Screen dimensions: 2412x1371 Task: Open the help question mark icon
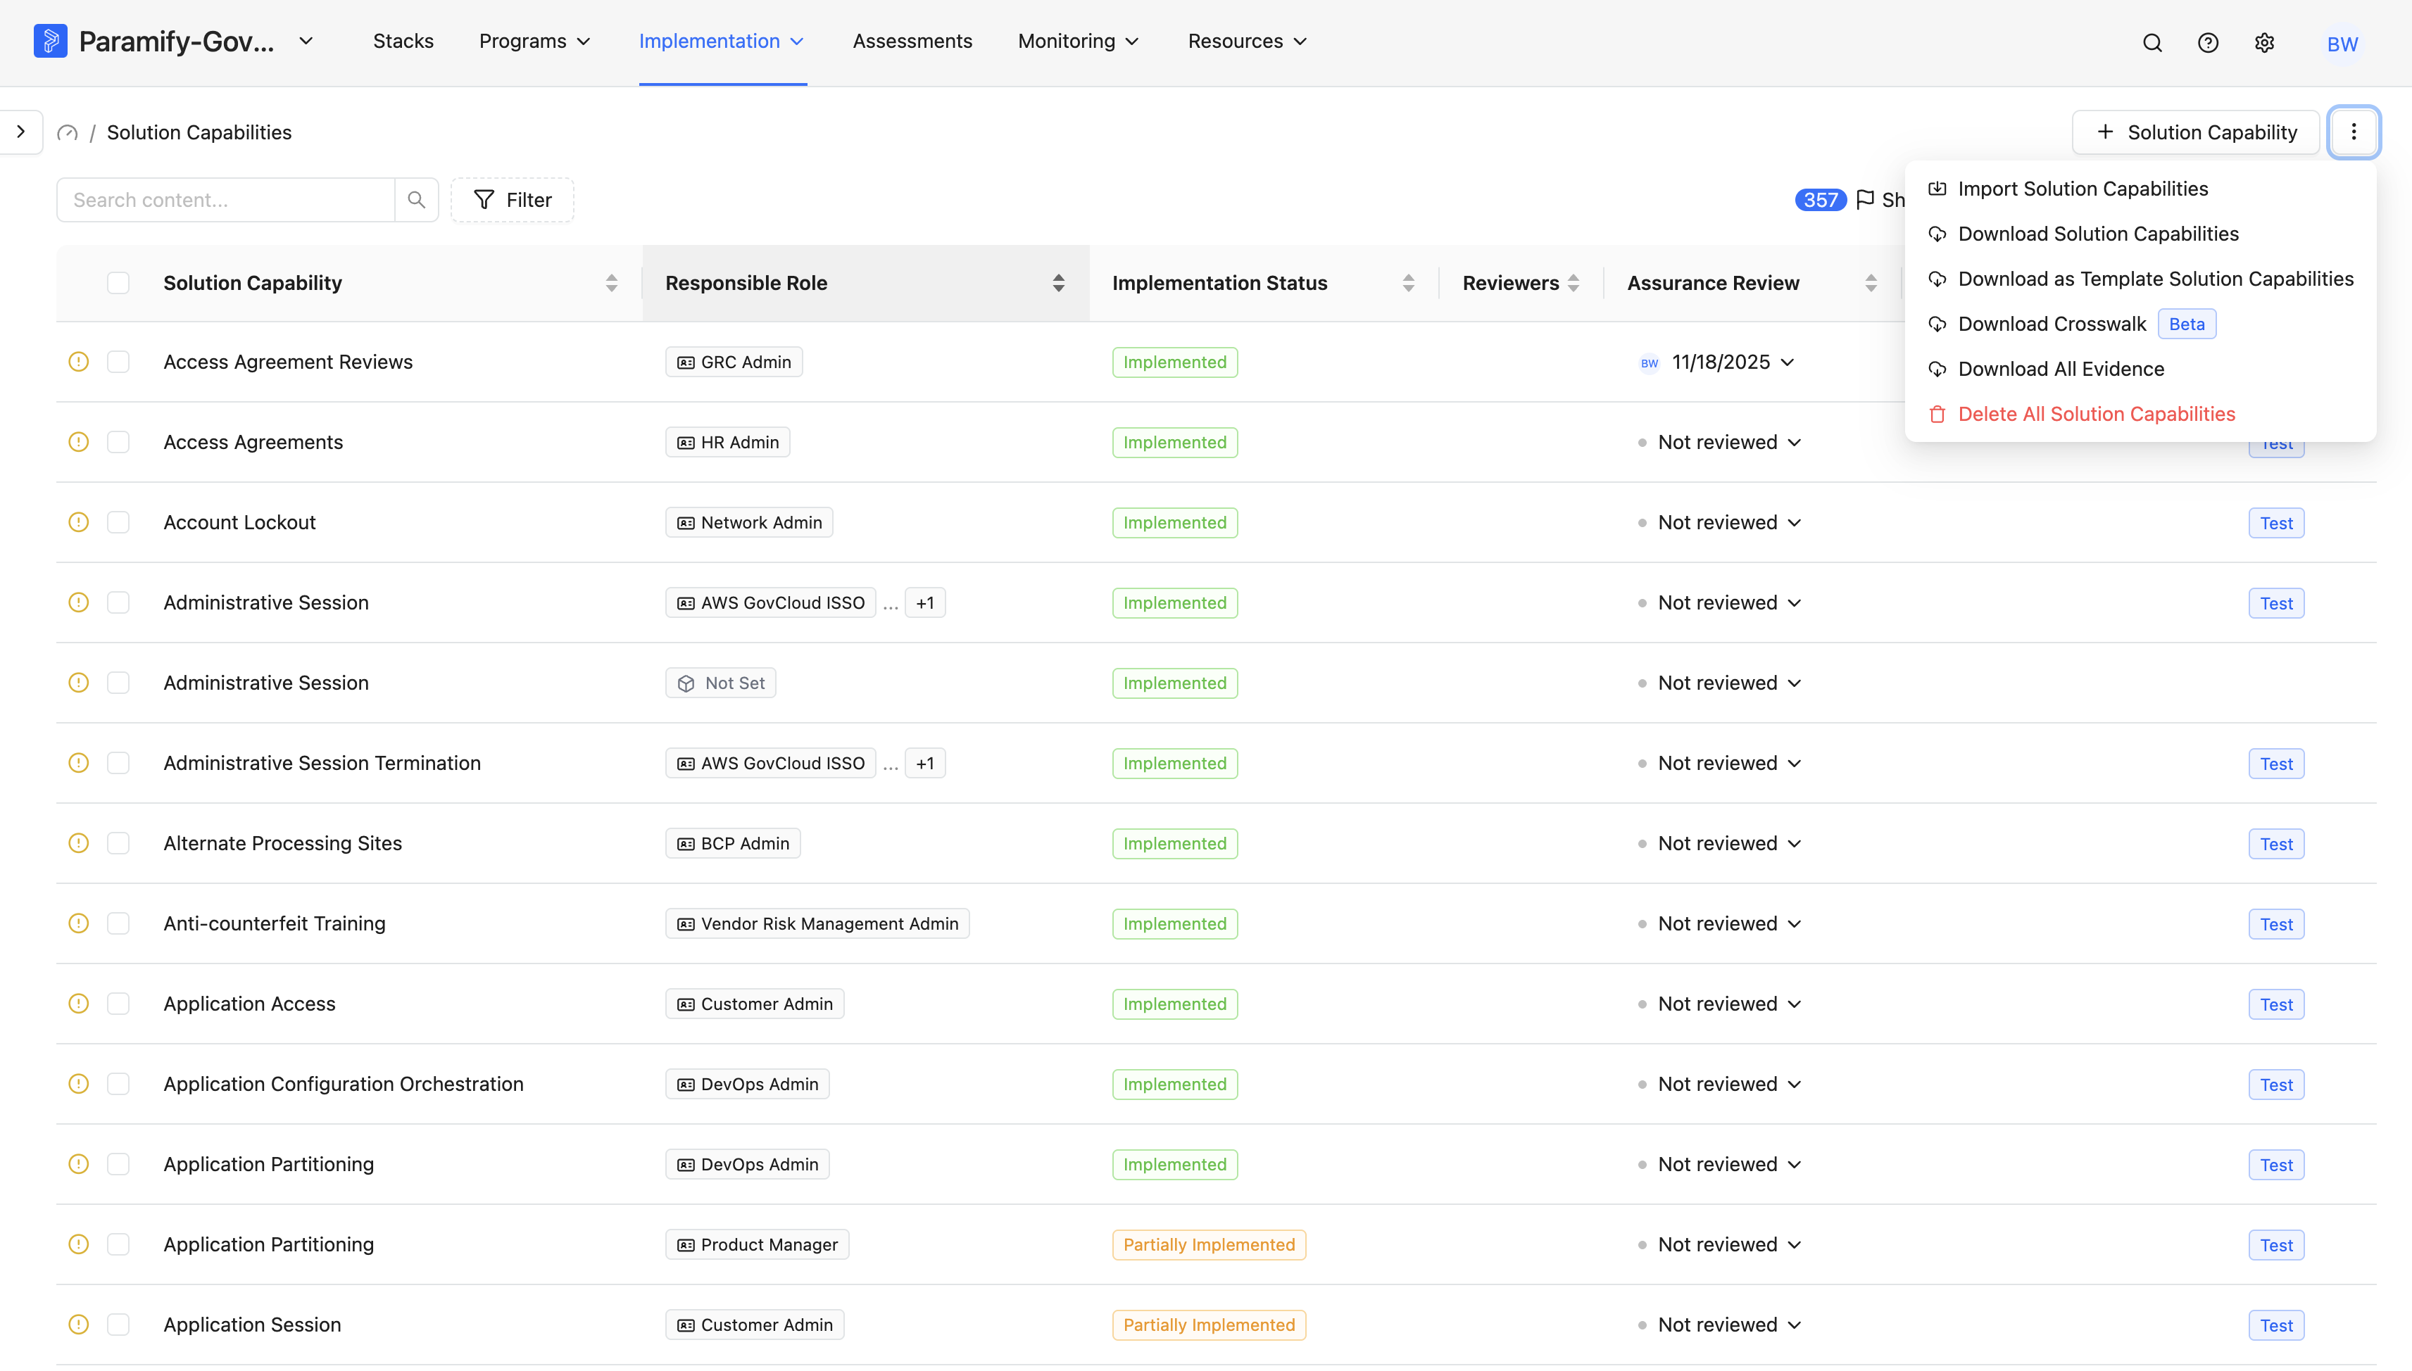click(2208, 42)
